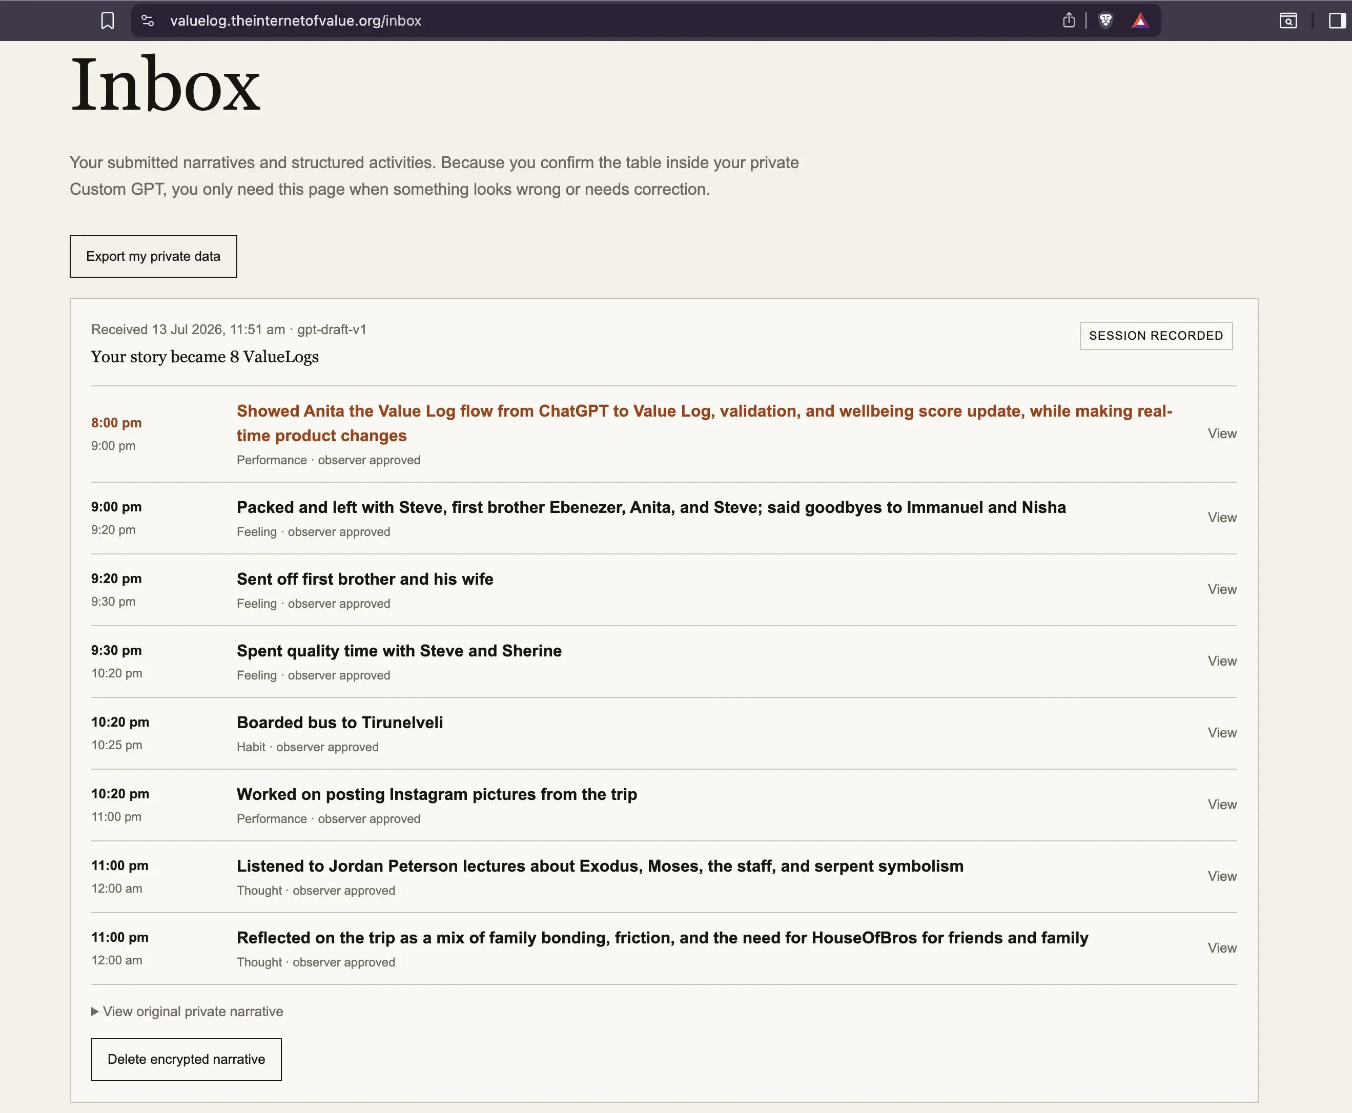Click the SESSION RECORDED badge
Viewport: 1352px width, 1113px height.
[x=1156, y=335]
